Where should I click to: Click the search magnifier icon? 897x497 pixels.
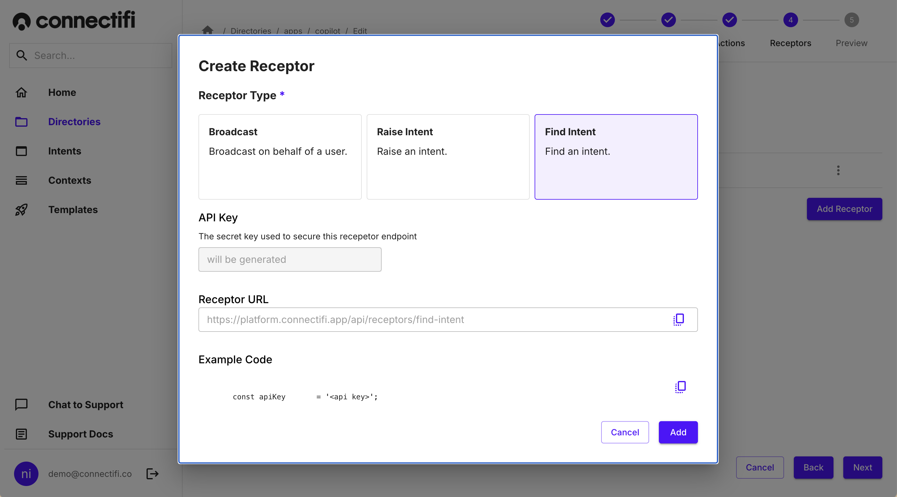[22, 55]
